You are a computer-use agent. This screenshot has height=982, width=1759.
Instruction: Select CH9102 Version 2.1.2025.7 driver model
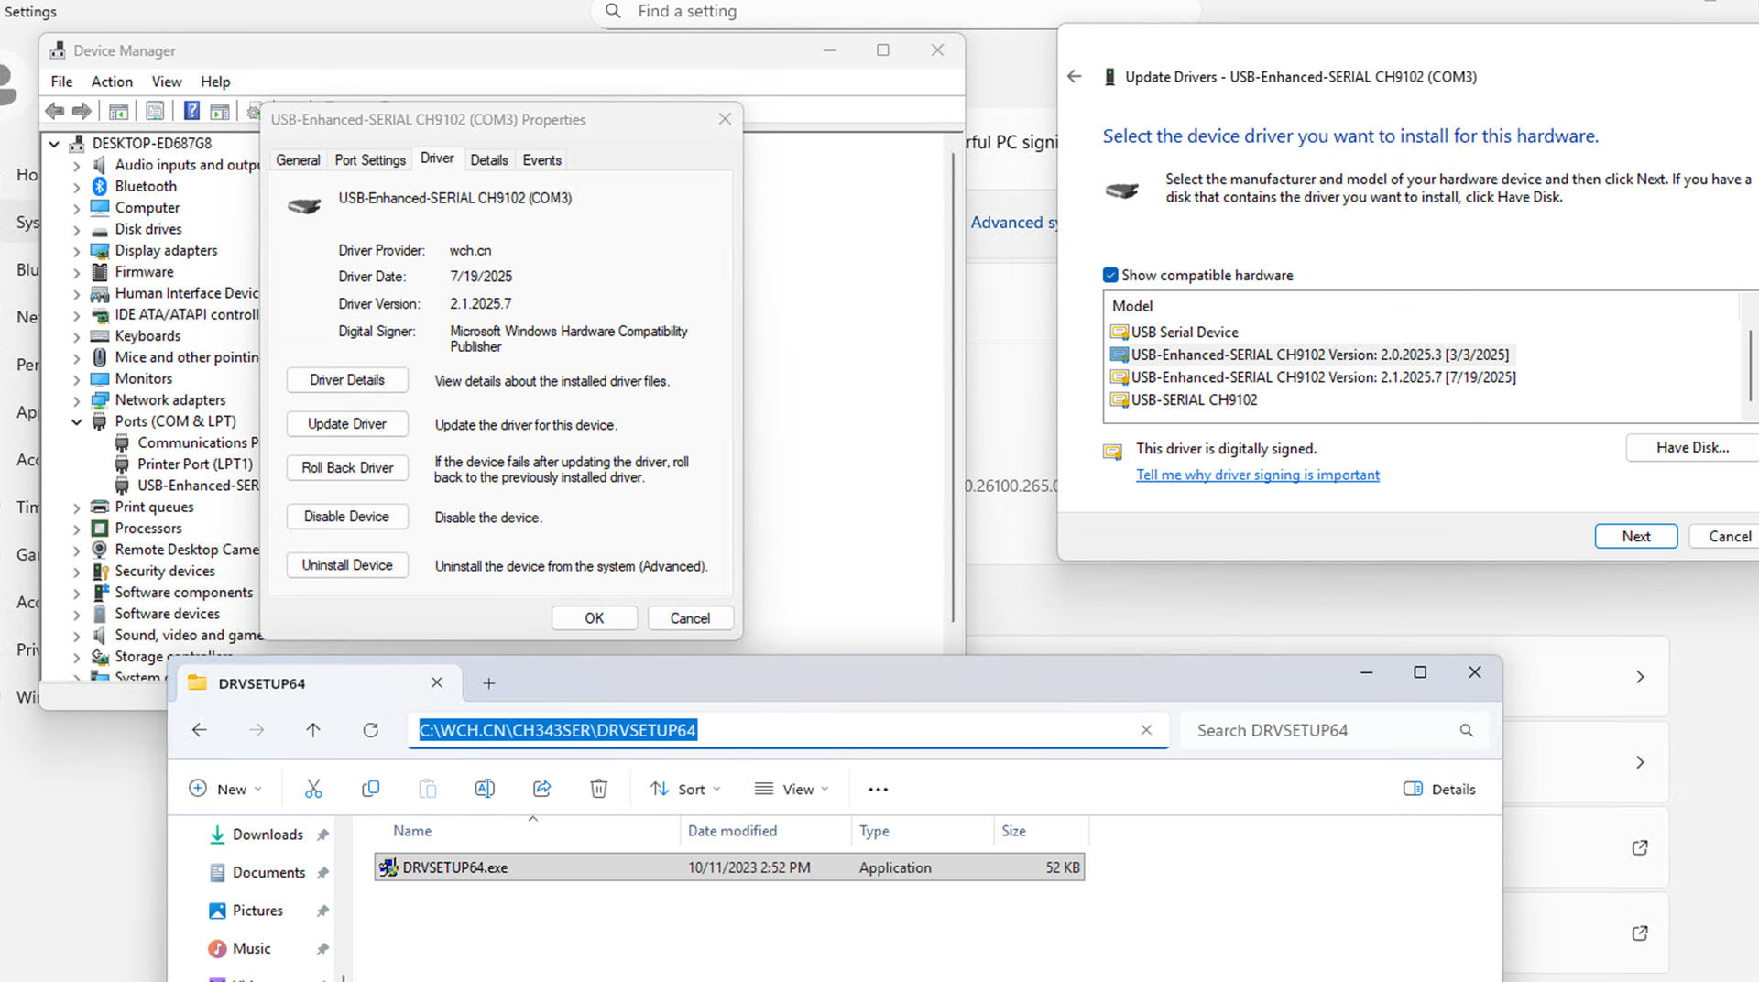(x=1322, y=377)
